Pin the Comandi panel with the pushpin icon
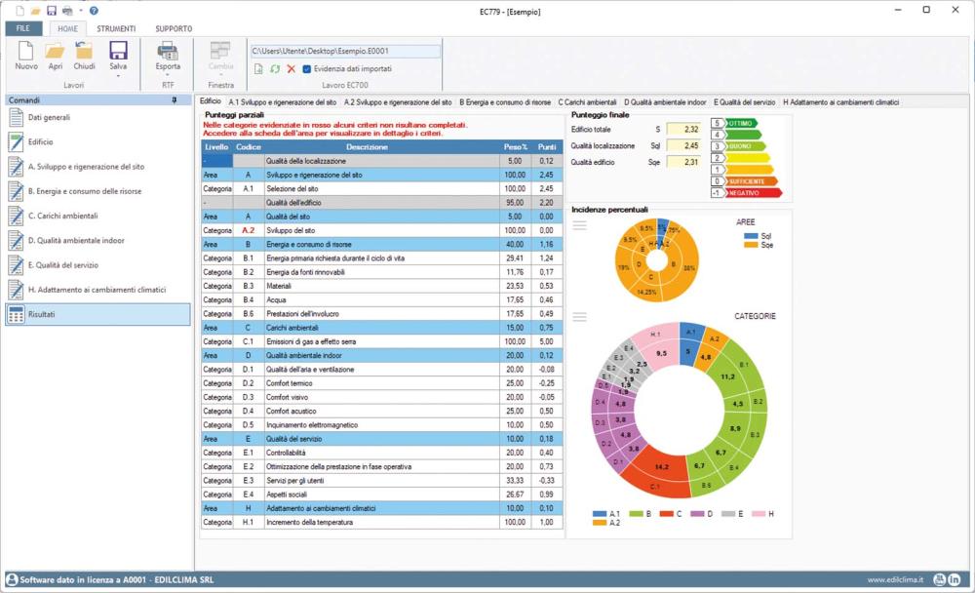Image resolution: width=975 pixels, height=593 pixels. coord(175,100)
